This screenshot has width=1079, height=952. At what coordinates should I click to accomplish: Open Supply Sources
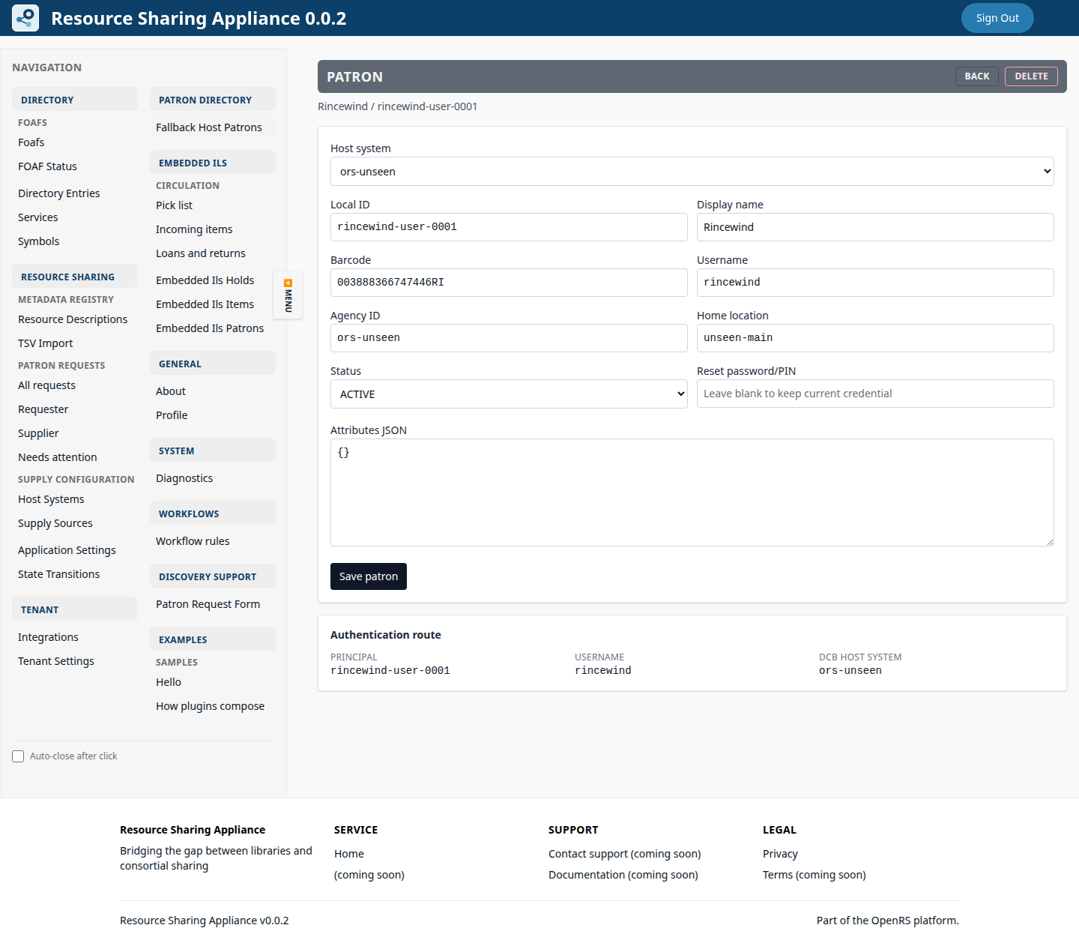[55, 523]
